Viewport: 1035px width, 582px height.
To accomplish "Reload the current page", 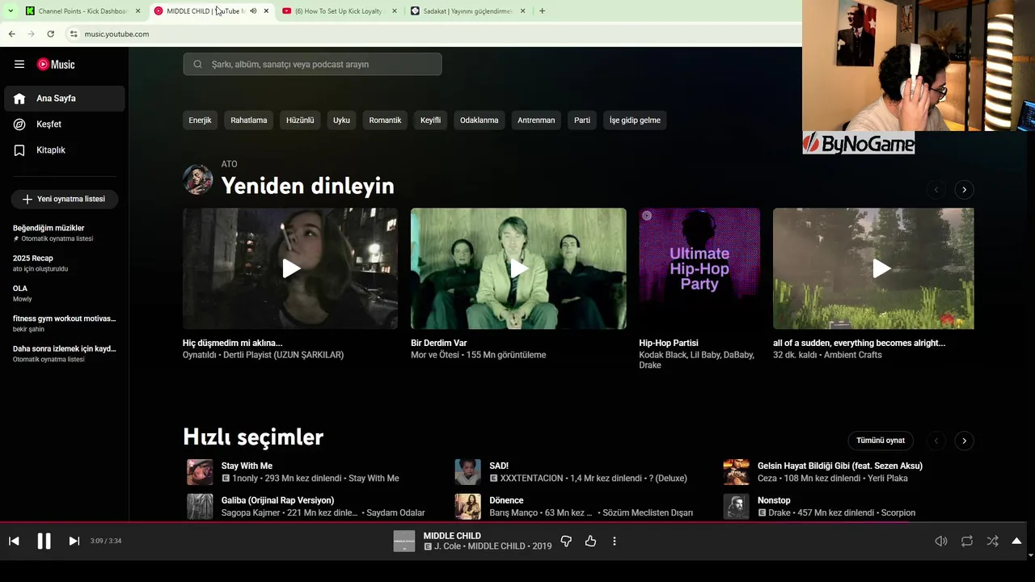I will point(50,34).
